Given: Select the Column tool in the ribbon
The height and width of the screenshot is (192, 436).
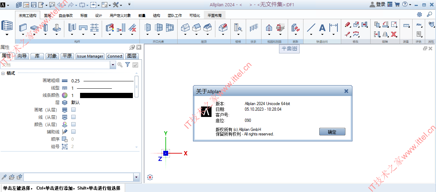Looking at the screenshot, I should [x=45, y=27].
